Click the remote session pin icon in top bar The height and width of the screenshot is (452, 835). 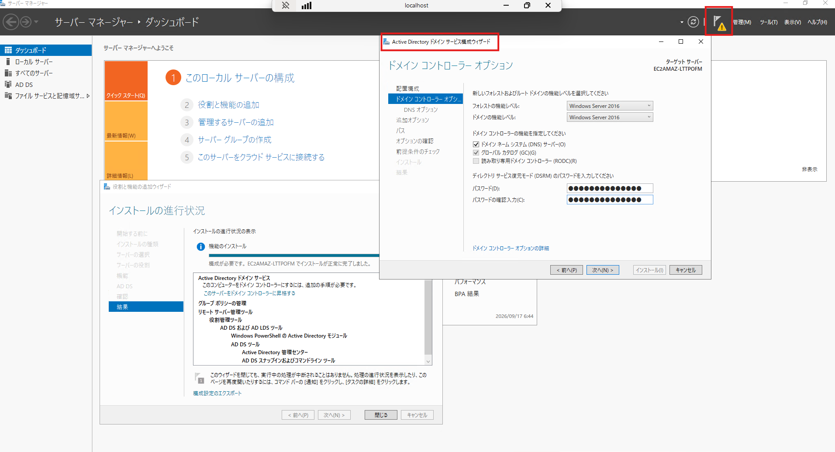pyautogui.click(x=286, y=6)
